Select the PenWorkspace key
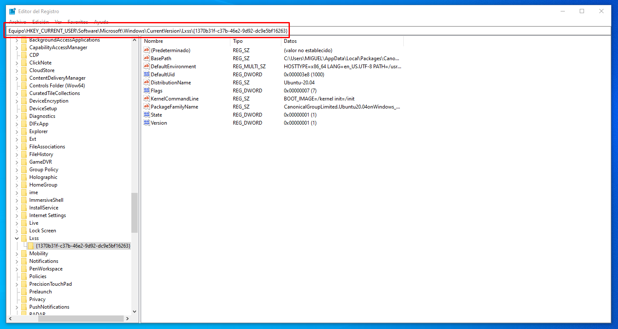This screenshot has height=329, width=618. [x=46, y=269]
